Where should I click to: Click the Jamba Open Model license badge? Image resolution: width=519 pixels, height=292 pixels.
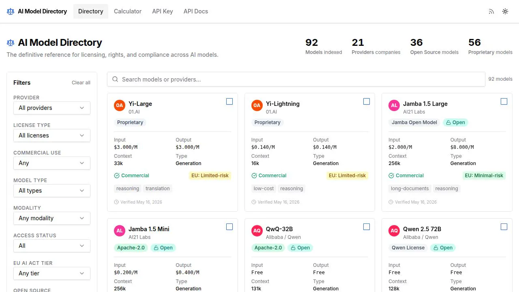(414, 122)
